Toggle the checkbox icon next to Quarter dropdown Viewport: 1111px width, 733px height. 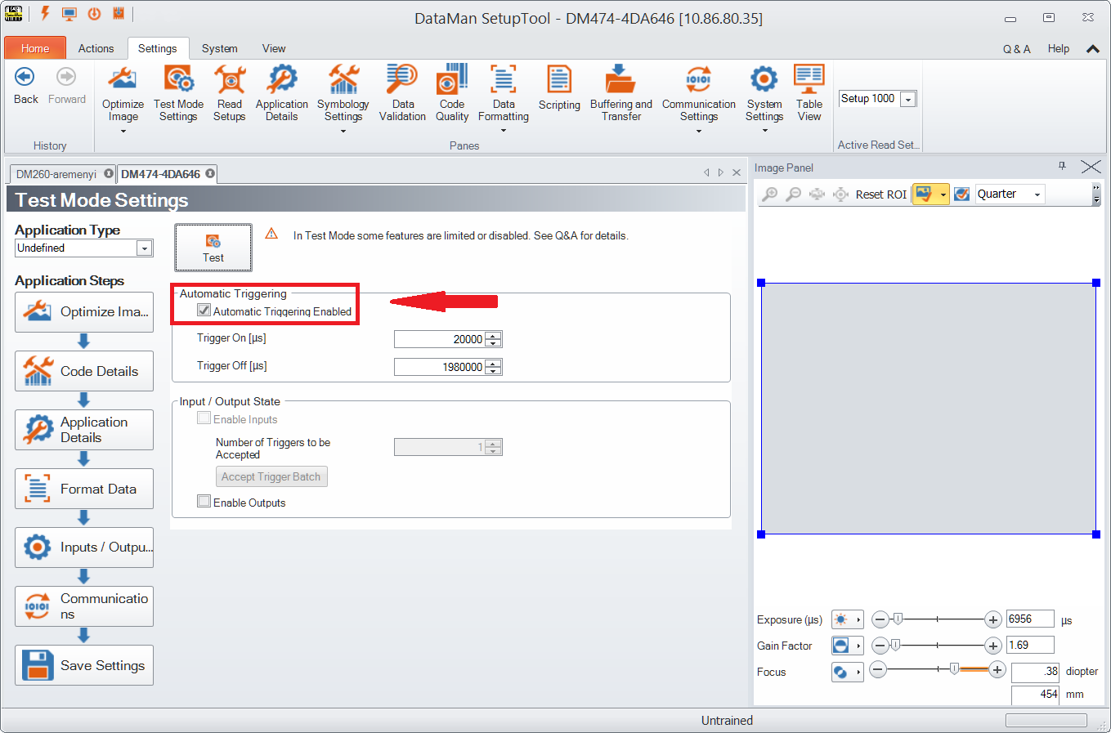coord(962,194)
